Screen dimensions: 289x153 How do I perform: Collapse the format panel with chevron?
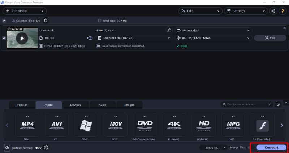[286, 103]
